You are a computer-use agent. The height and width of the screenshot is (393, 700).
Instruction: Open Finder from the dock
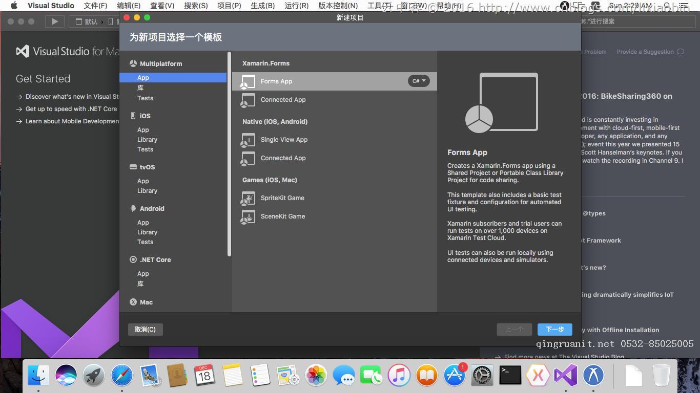(38, 375)
